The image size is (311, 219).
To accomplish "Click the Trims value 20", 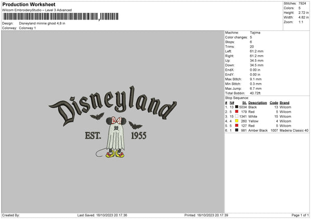I will [x=252, y=46].
